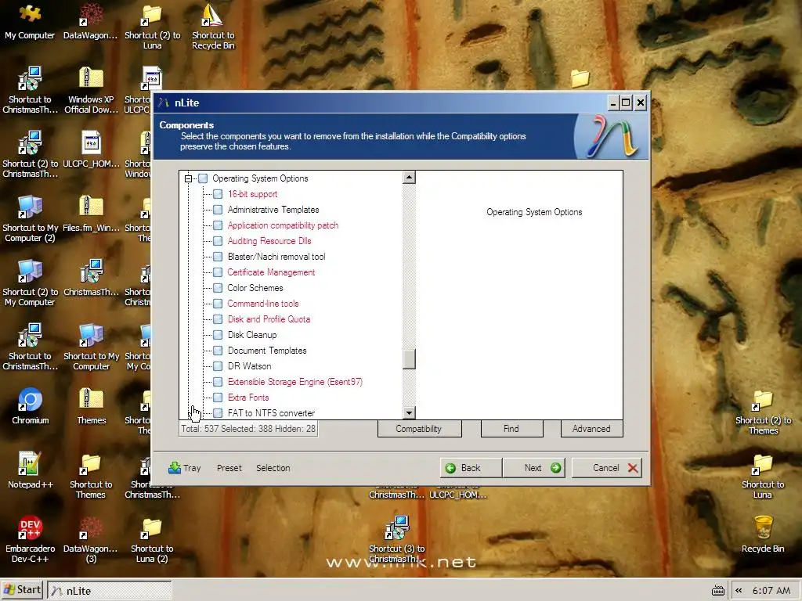The image size is (802, 601).
Task: Open the Preset menu
Action: tap(229, 468)
